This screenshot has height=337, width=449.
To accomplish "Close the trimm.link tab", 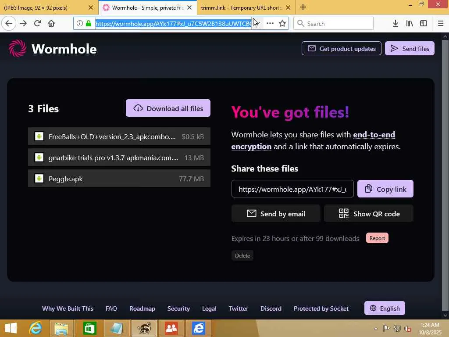I will [x=289, y=8].
